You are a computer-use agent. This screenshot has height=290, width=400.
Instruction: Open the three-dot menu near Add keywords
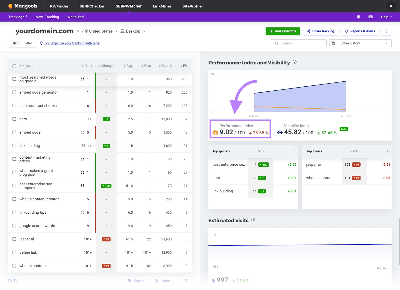[x=387, y=31]
